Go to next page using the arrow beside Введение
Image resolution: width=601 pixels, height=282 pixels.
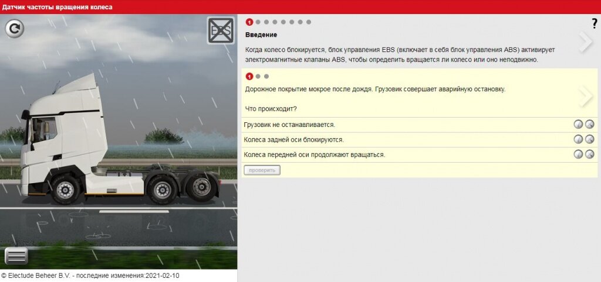point(586,42)
